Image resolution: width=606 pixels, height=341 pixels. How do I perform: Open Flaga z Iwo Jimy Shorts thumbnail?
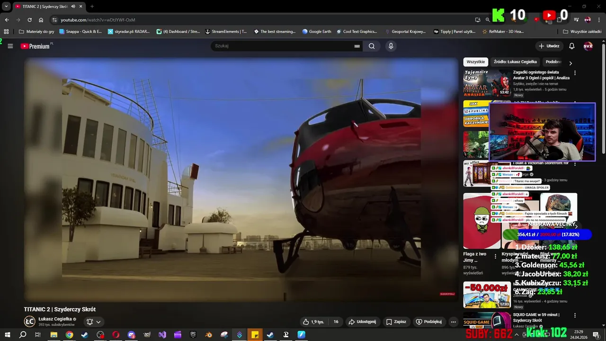(481, 221)
